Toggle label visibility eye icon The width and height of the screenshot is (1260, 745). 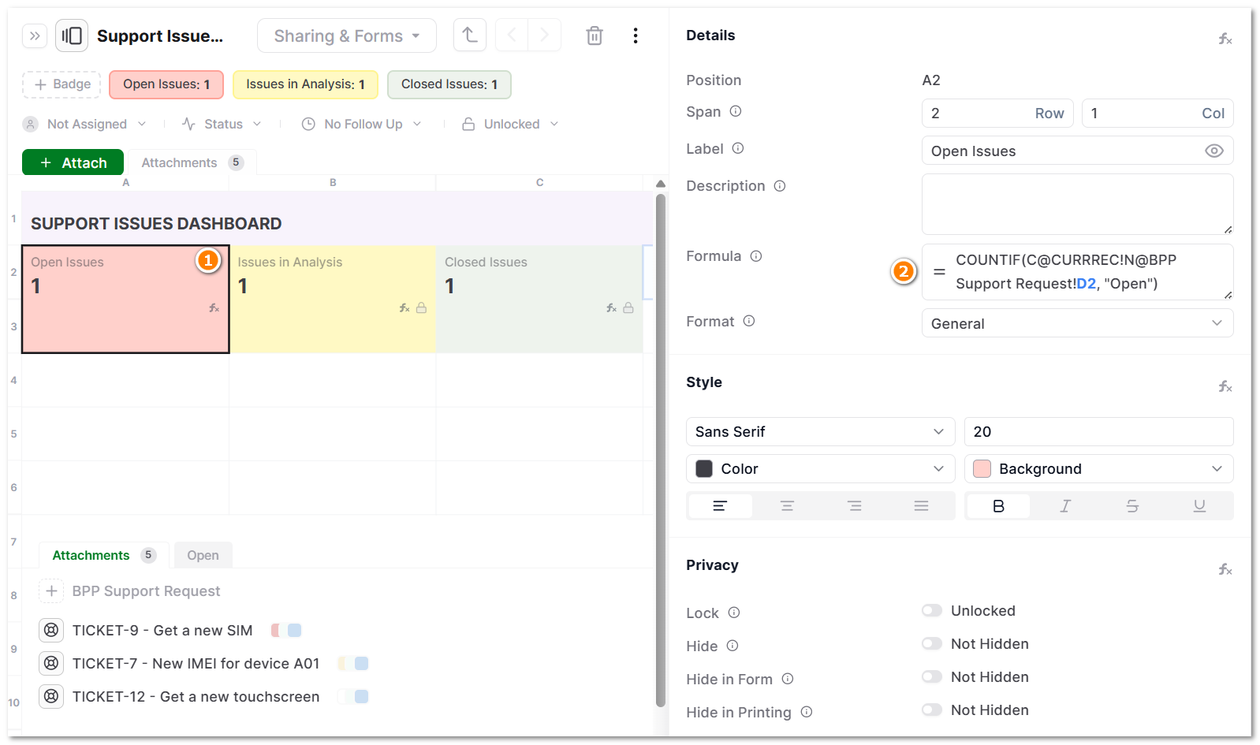click(x=1213, y=151)
